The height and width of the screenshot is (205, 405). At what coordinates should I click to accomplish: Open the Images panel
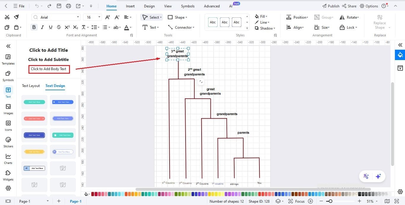(x=8, y=109)
